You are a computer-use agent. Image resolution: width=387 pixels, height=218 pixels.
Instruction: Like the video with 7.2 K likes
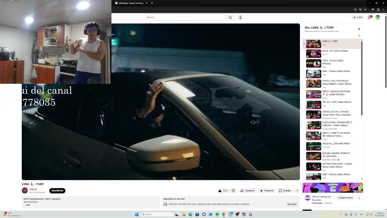(223, 191)
